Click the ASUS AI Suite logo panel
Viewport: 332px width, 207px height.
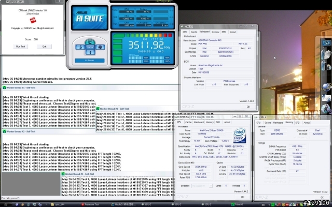click(90, 18)
